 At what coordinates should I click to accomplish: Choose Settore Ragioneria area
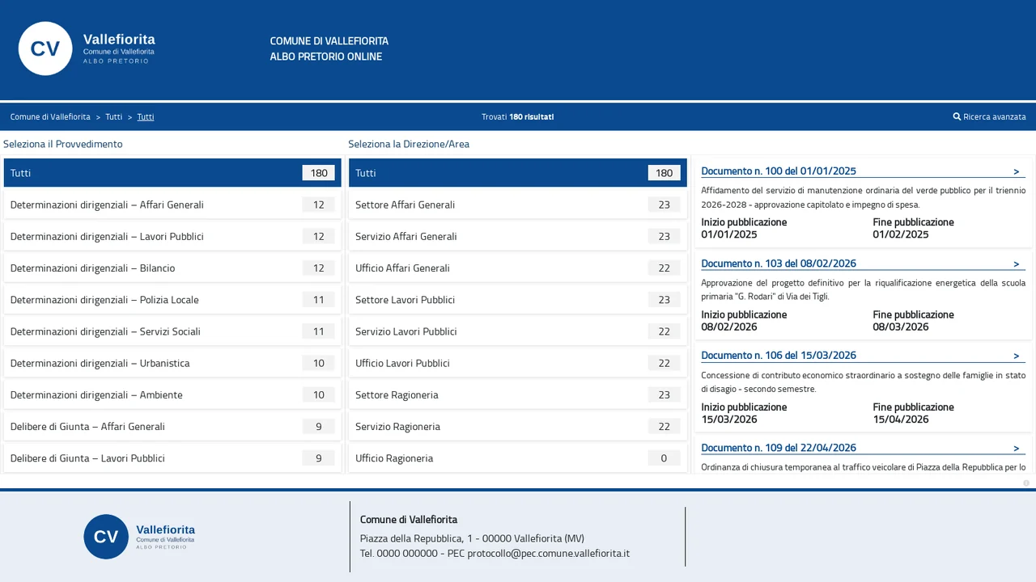pyautogui.click(x=518, y=394)
